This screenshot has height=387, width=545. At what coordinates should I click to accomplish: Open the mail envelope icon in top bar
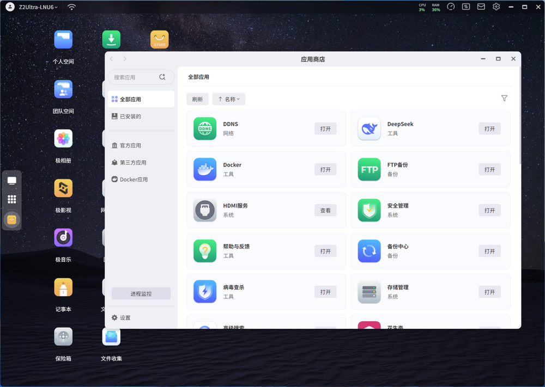(x=481, y=7)
